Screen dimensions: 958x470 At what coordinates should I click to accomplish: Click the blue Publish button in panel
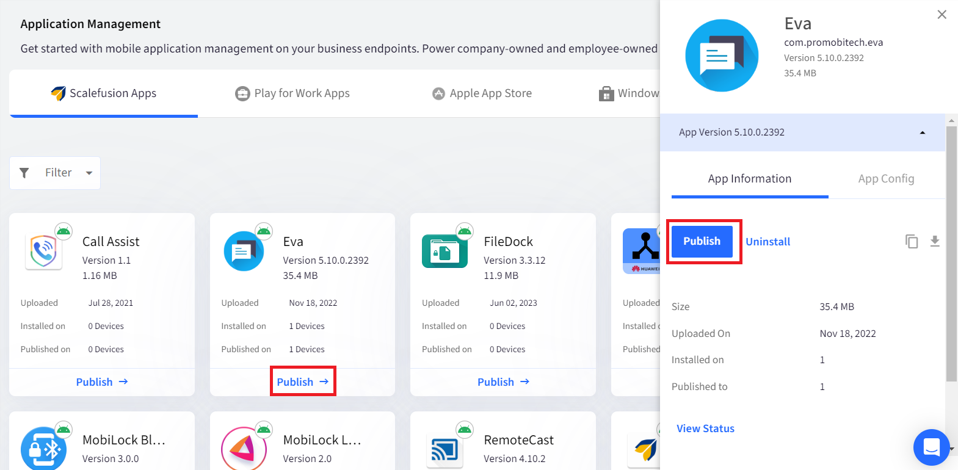coord(702,241)
